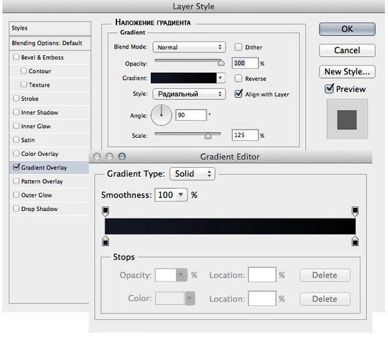
Task: Enable the Dither checkbox
Action: pos(239,47)
